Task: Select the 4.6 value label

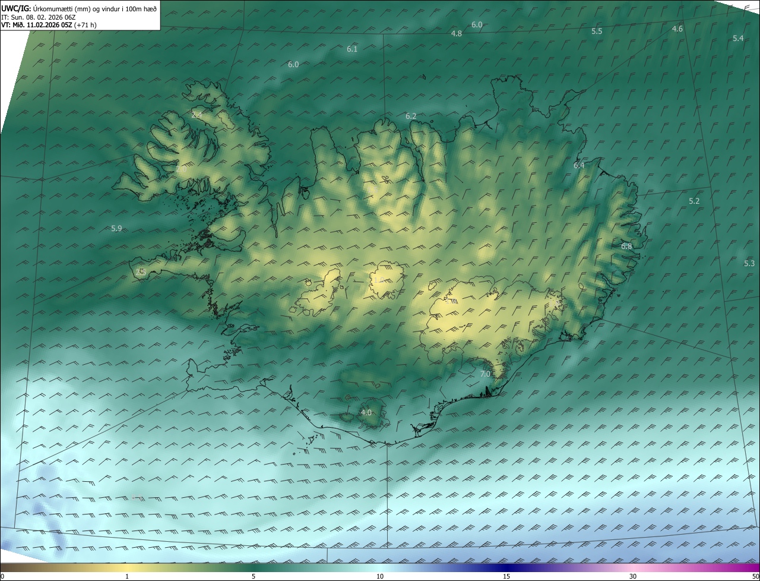Action: (677, 29)
